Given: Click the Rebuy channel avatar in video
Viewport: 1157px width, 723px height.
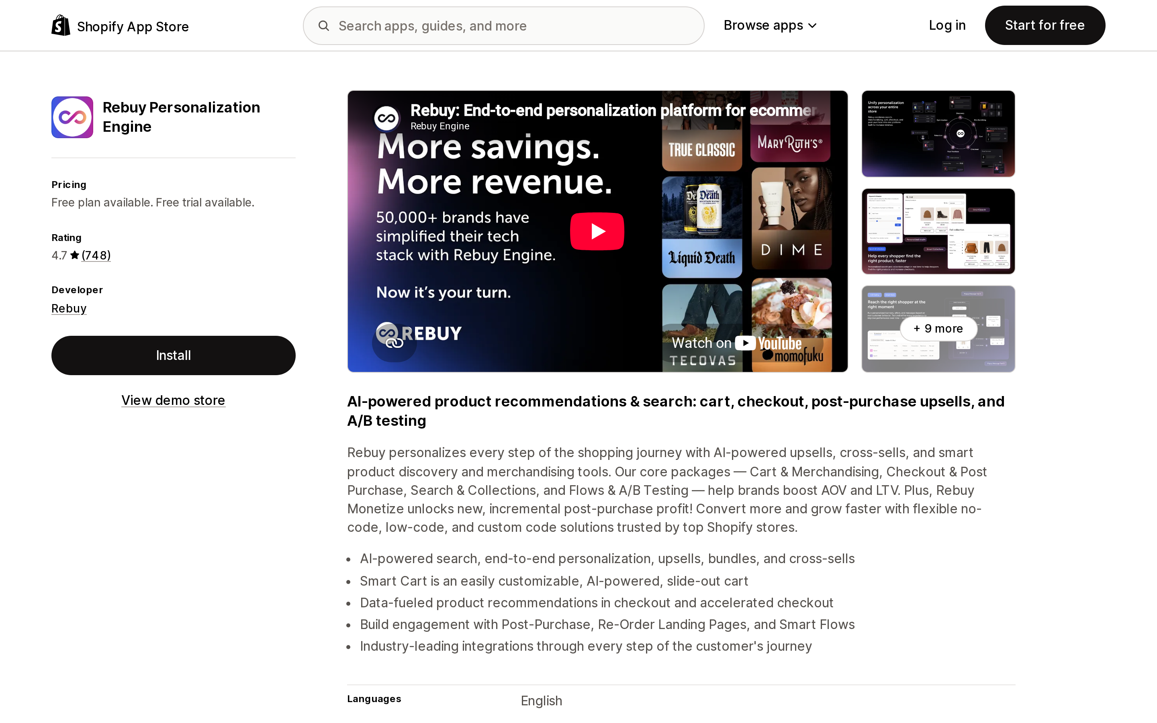Looking at the screenshot, I should click(386, 118).
